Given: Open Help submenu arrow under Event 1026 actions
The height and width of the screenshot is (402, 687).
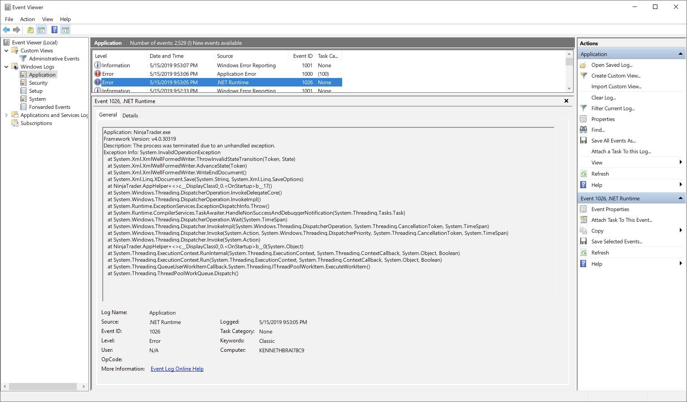Looking at the screenshot, I should [x=681, y=264].
